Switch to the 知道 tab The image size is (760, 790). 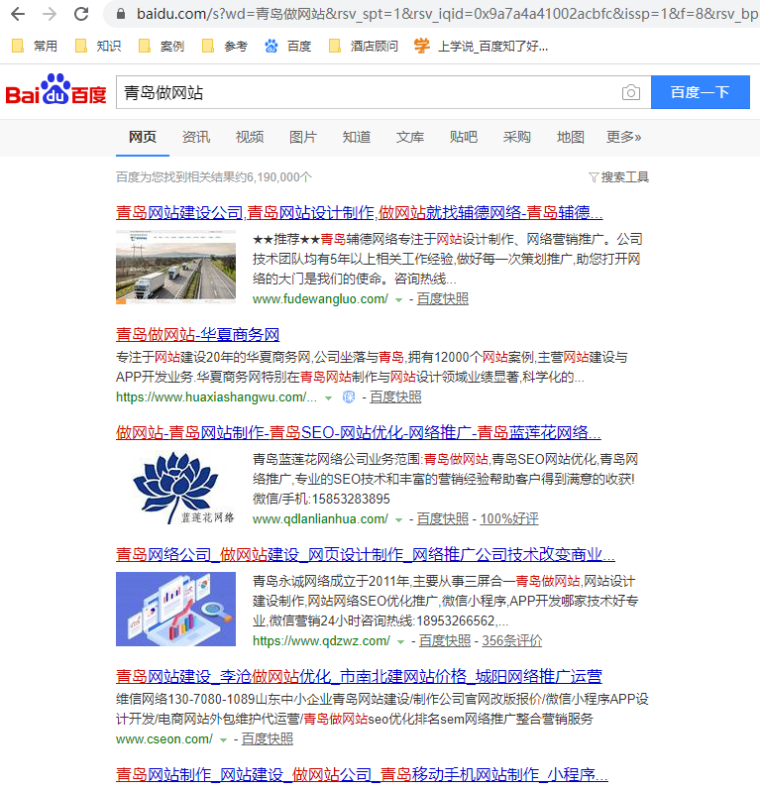click(x=357, y=137)
